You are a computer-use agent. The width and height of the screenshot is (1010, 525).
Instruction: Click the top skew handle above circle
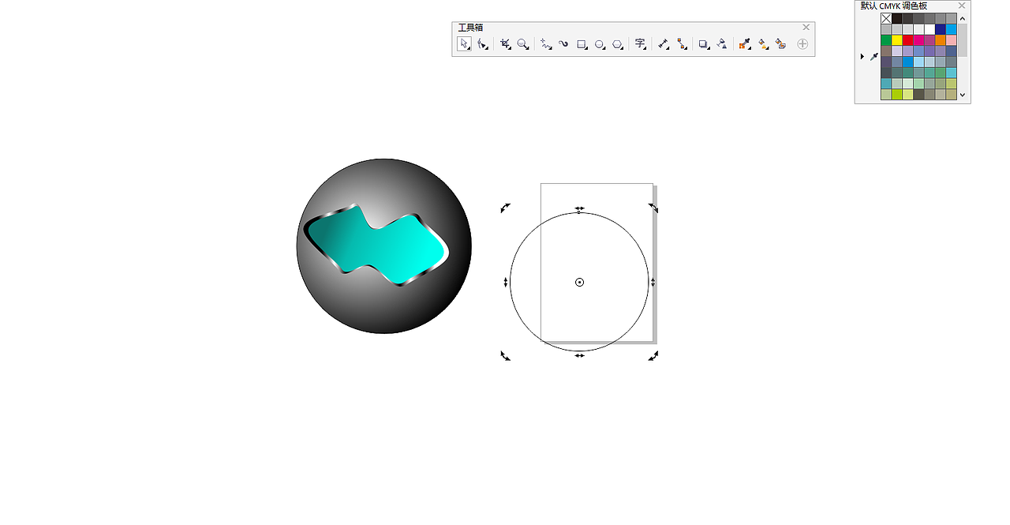tap(579, 208)
